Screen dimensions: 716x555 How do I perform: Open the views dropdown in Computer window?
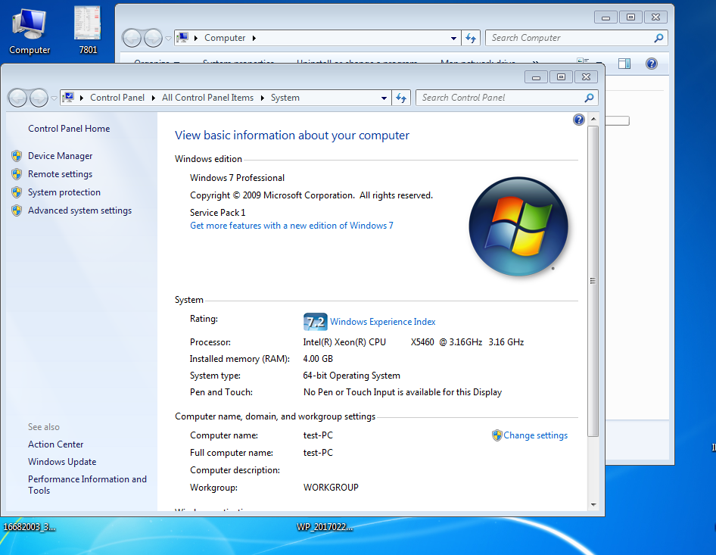click(x=599, y=62)
